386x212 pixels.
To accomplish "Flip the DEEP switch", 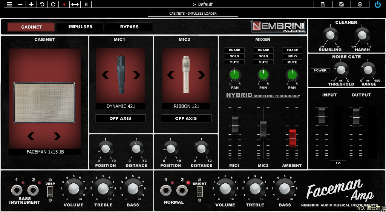I will coord(50,192).
